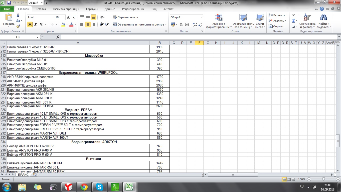Screen dimensions: 341x192
Task: Click the zoom slider handle
Action: [x=324, y=179]
